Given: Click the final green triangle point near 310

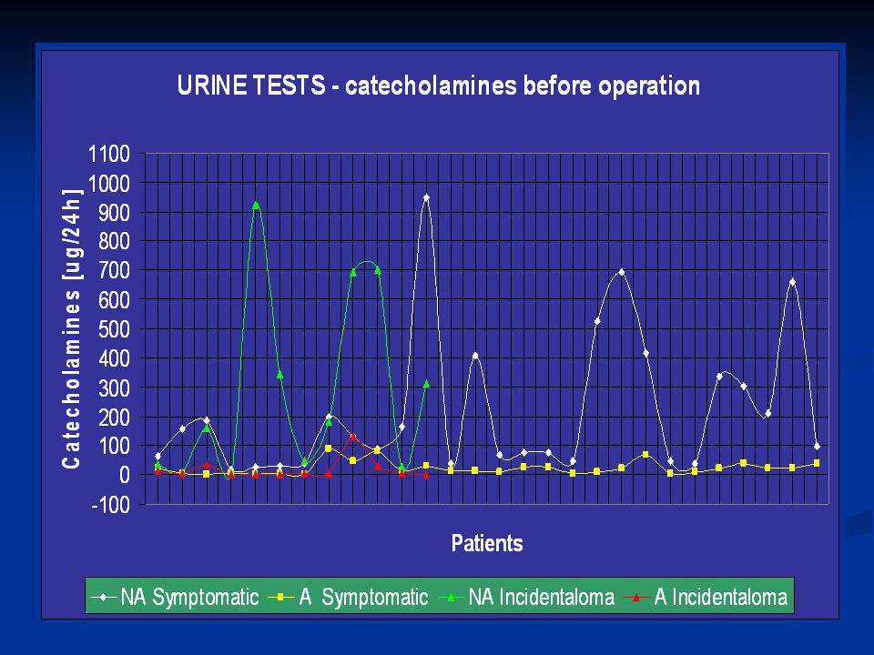Looking at the screenshot, I should [x=426, y=384].
